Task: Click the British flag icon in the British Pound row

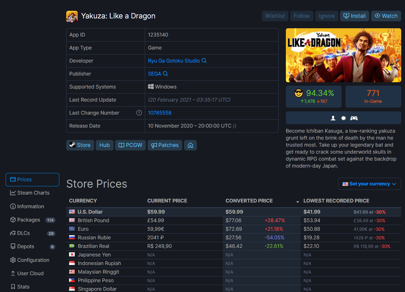Action: click(72, 220)
